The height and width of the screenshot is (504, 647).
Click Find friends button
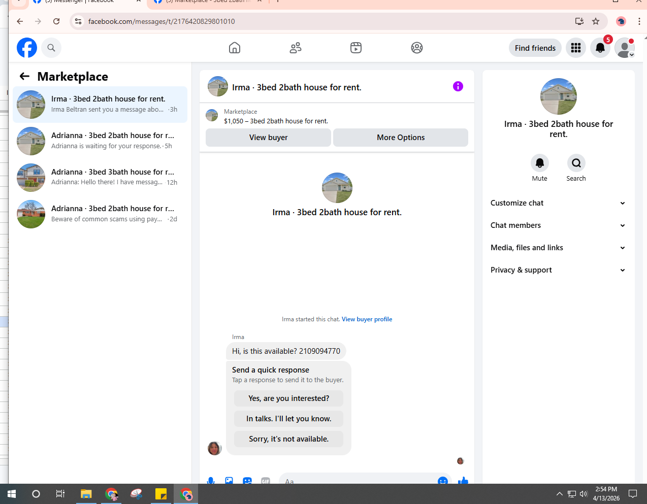coord(535,48)
